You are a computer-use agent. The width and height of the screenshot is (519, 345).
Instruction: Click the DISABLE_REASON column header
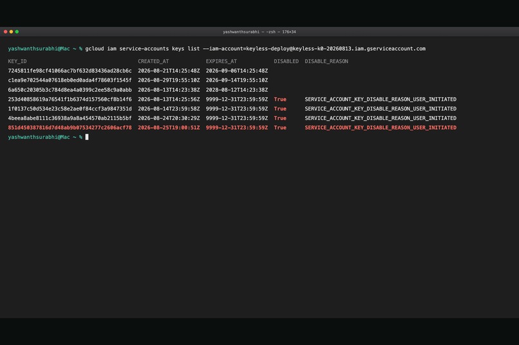[326, 62]
